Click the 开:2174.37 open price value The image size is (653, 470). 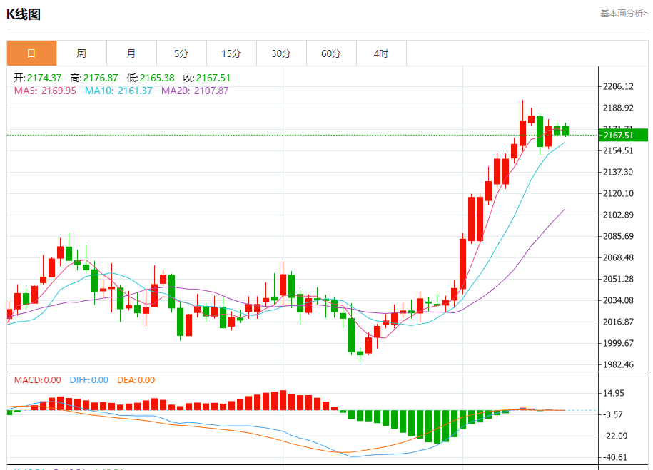pos(38,78)
